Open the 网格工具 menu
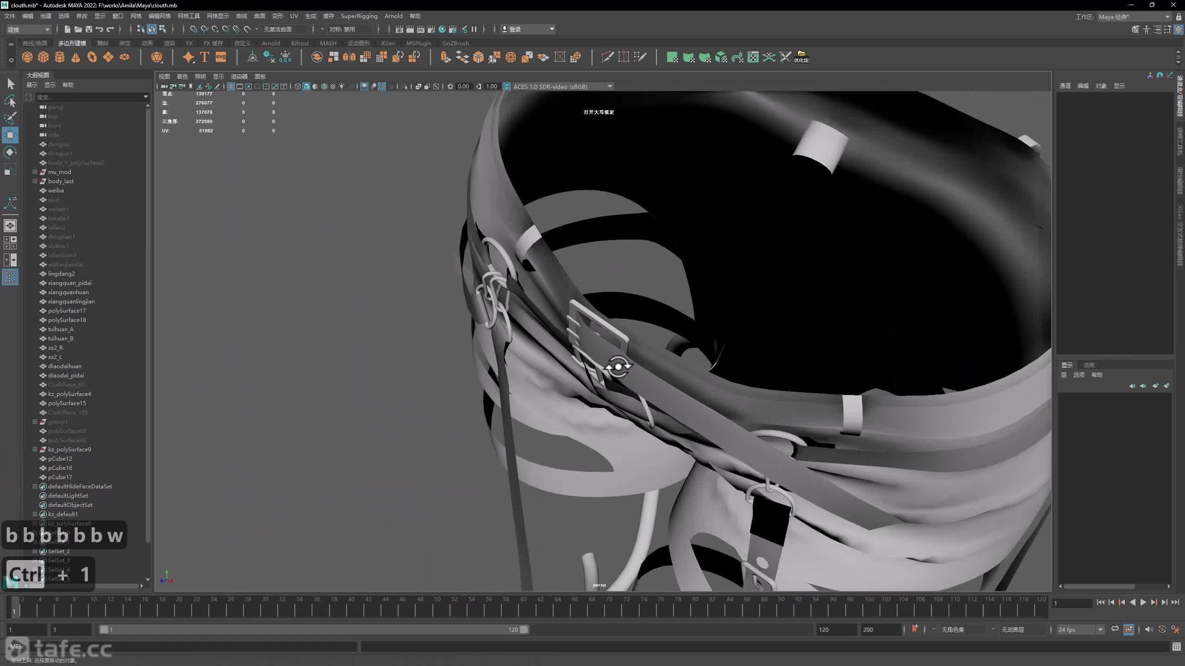Screen dimensions: 1185x666 coord(189,16)
